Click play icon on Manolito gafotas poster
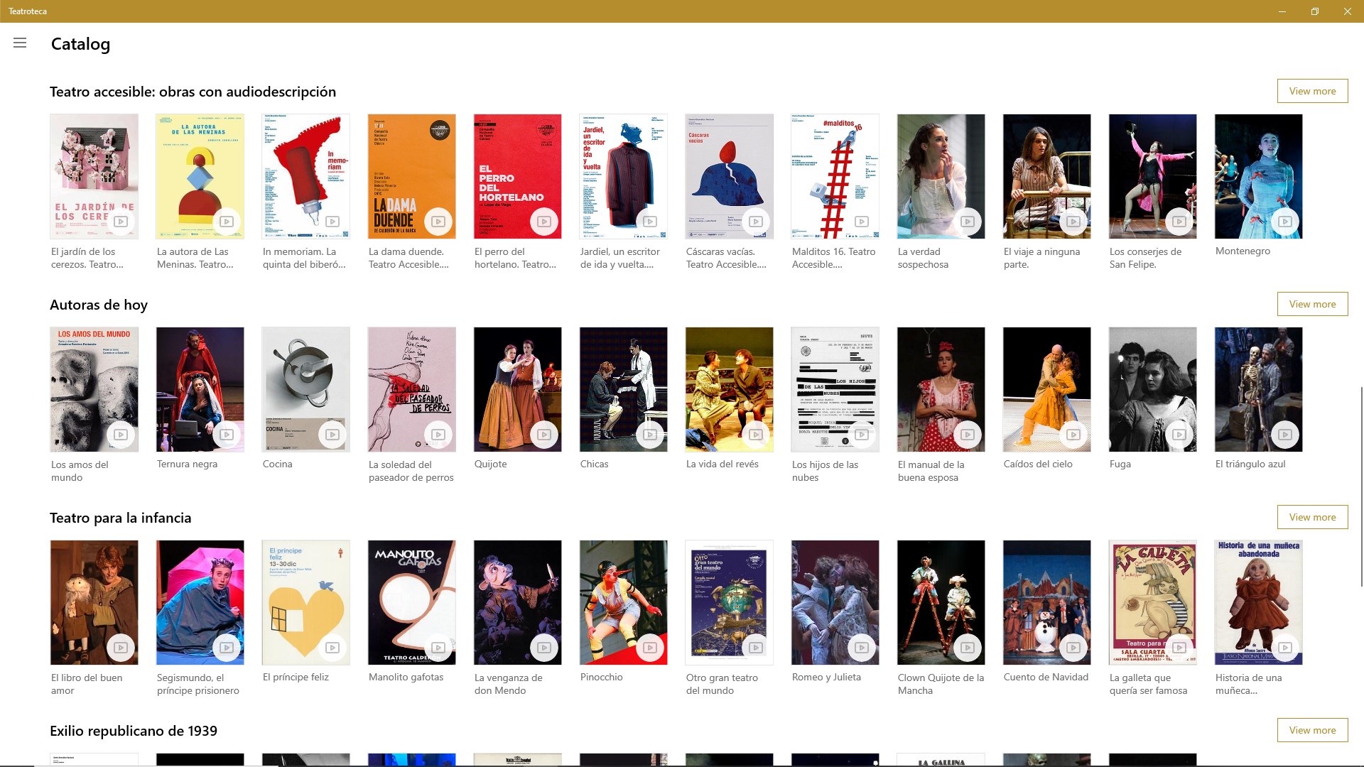 coord(438,648)
